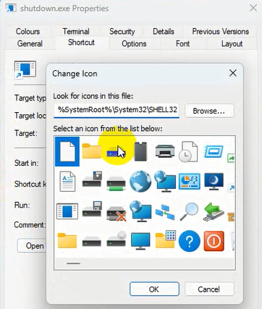Confirm icon selection with OK

pyautogui.click(x=154, y=289)
